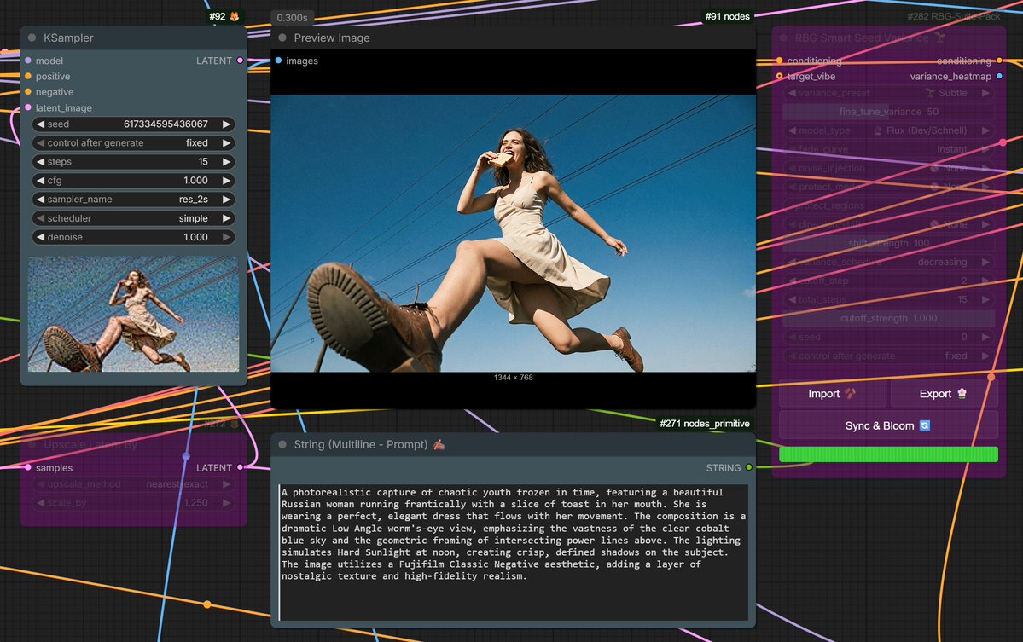Adjust the fine_tune_variance 50 slider
The height and width of the screenshot is (642, 1023).
click(x=888, y=112)
